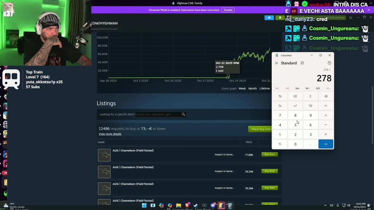The image size is (374, 210).
Task: Click the green notifications bell in Steam
Action: point(280,17)
